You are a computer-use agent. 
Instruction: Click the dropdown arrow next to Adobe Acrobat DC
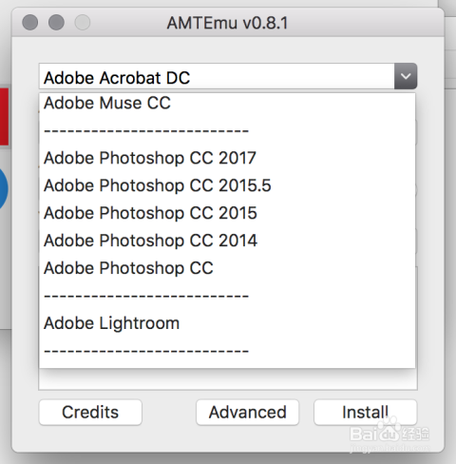pyautogui.click(x=406, y=76)
